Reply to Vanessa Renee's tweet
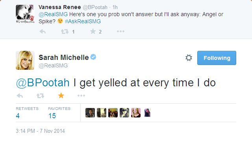Viewport: 252px width, 147px height. click(43, 32)
